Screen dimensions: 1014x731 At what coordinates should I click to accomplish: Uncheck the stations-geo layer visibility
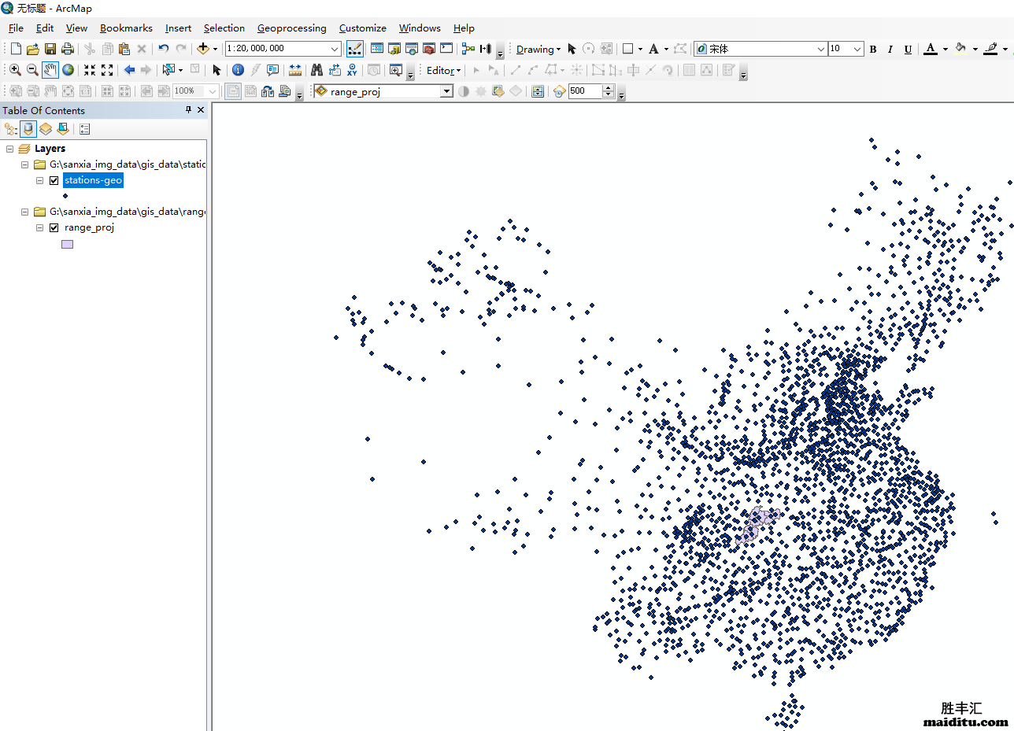click(x=54, y=179)
